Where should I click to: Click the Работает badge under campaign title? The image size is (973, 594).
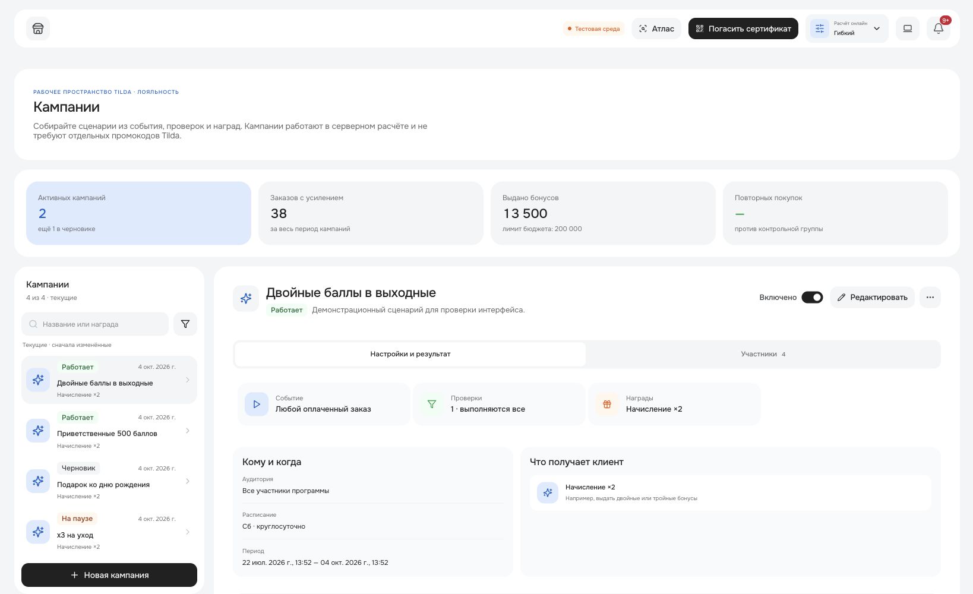pos(286,310)
